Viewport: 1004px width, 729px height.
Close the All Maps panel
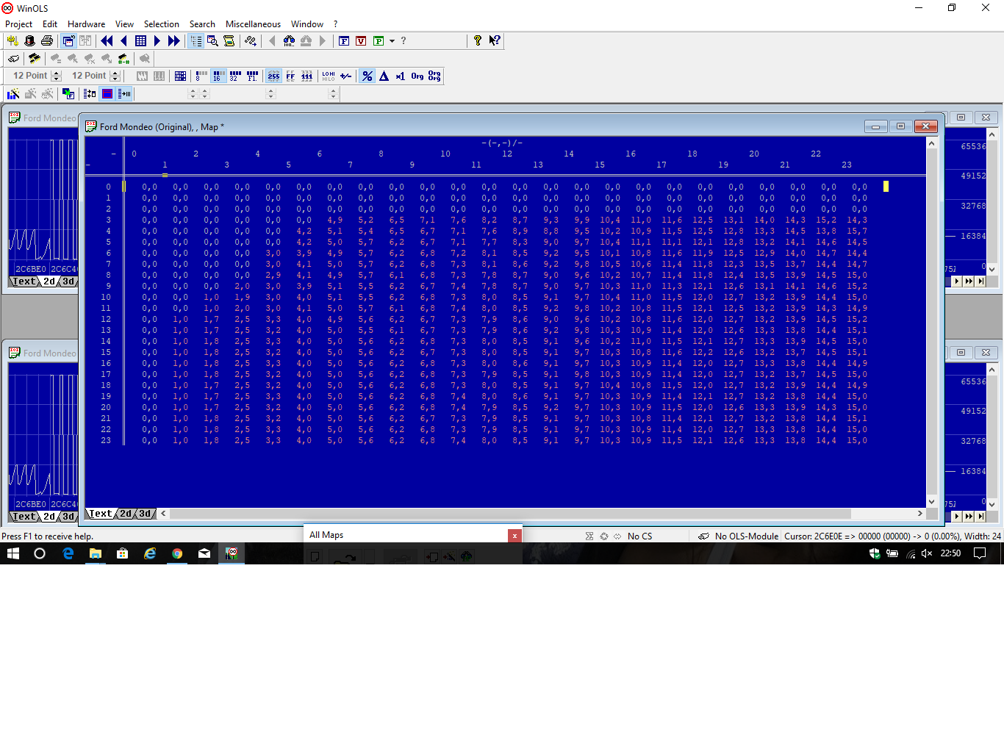tap(514, 536)
